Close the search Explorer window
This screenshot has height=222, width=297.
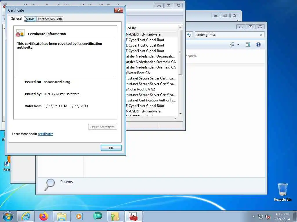pos(260,27)
